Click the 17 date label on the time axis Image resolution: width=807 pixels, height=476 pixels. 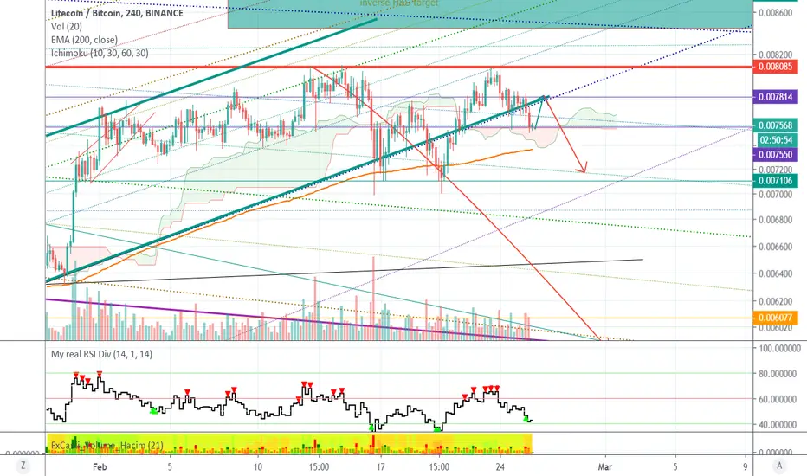click(380, 466)
